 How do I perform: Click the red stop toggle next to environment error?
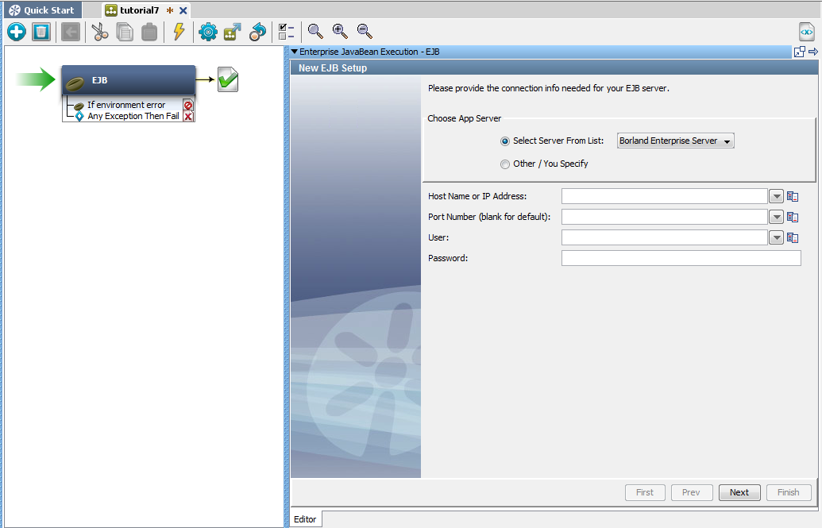click(x=187, y=105)
